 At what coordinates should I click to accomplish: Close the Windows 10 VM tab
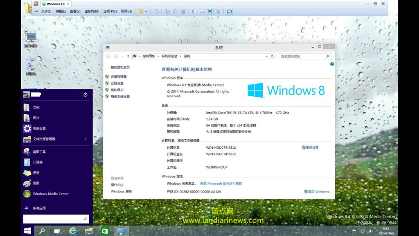(x=68, y=4)
